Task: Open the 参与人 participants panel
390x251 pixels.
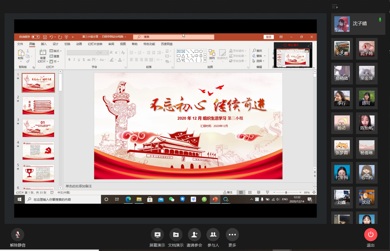Action: tap(213, 235)
